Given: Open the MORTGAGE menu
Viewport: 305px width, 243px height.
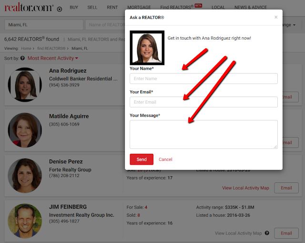Looking at the screenshot, I should (139, 8).
